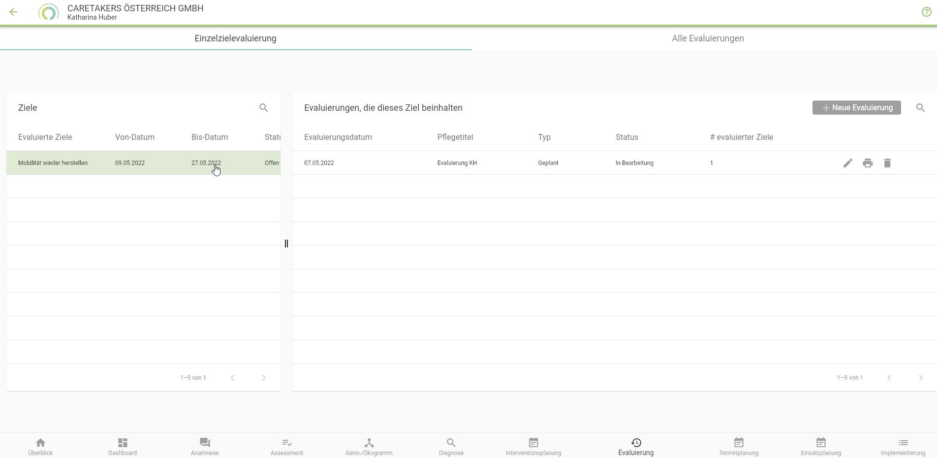
Task: Sort by Evaluierungsdatum column header
Action: pyautogui.click(x=338, y=137)
